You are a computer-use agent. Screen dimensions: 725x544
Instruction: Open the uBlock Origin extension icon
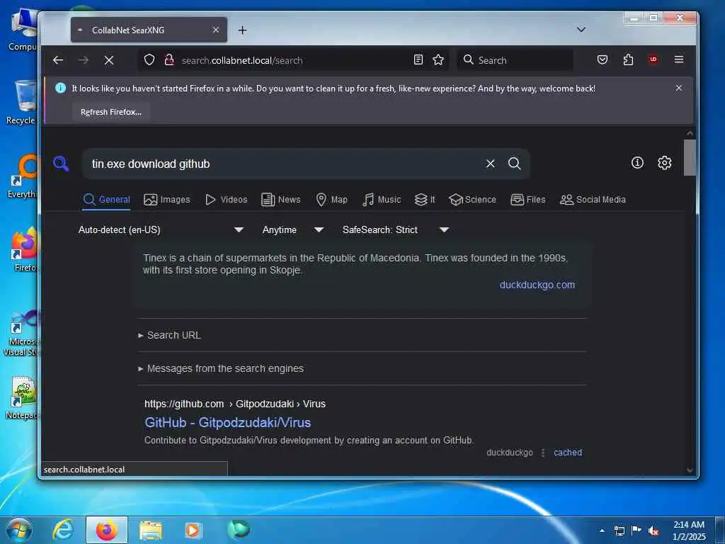[x=653, y=59]
